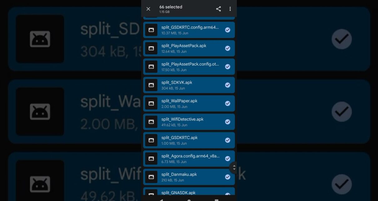Tap '10.37 MB, 15 Jun' file details
The width and height of the screenshot is (378, 201).
point(175,33)
